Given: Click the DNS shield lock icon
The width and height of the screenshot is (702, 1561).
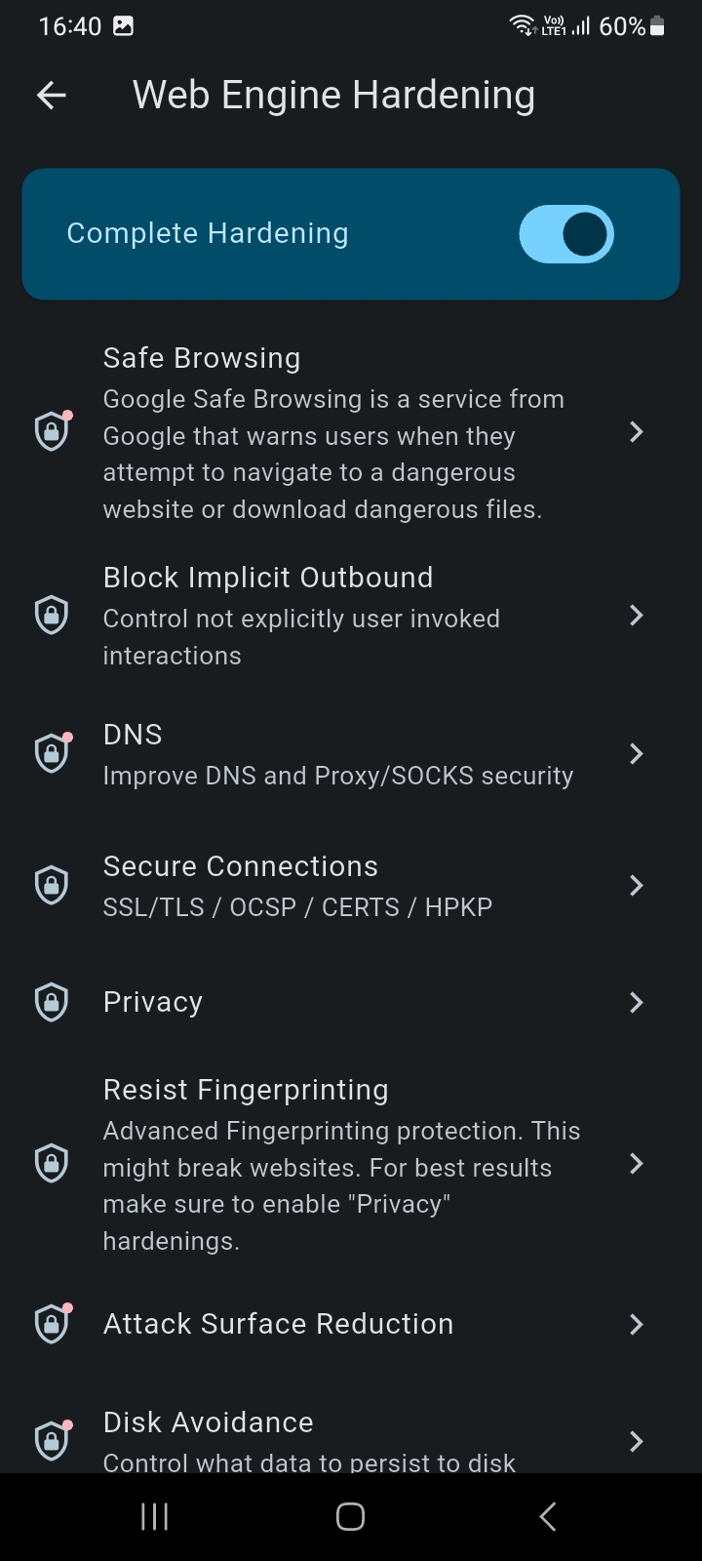Looking at the screenshot, I should click(52, 753).
